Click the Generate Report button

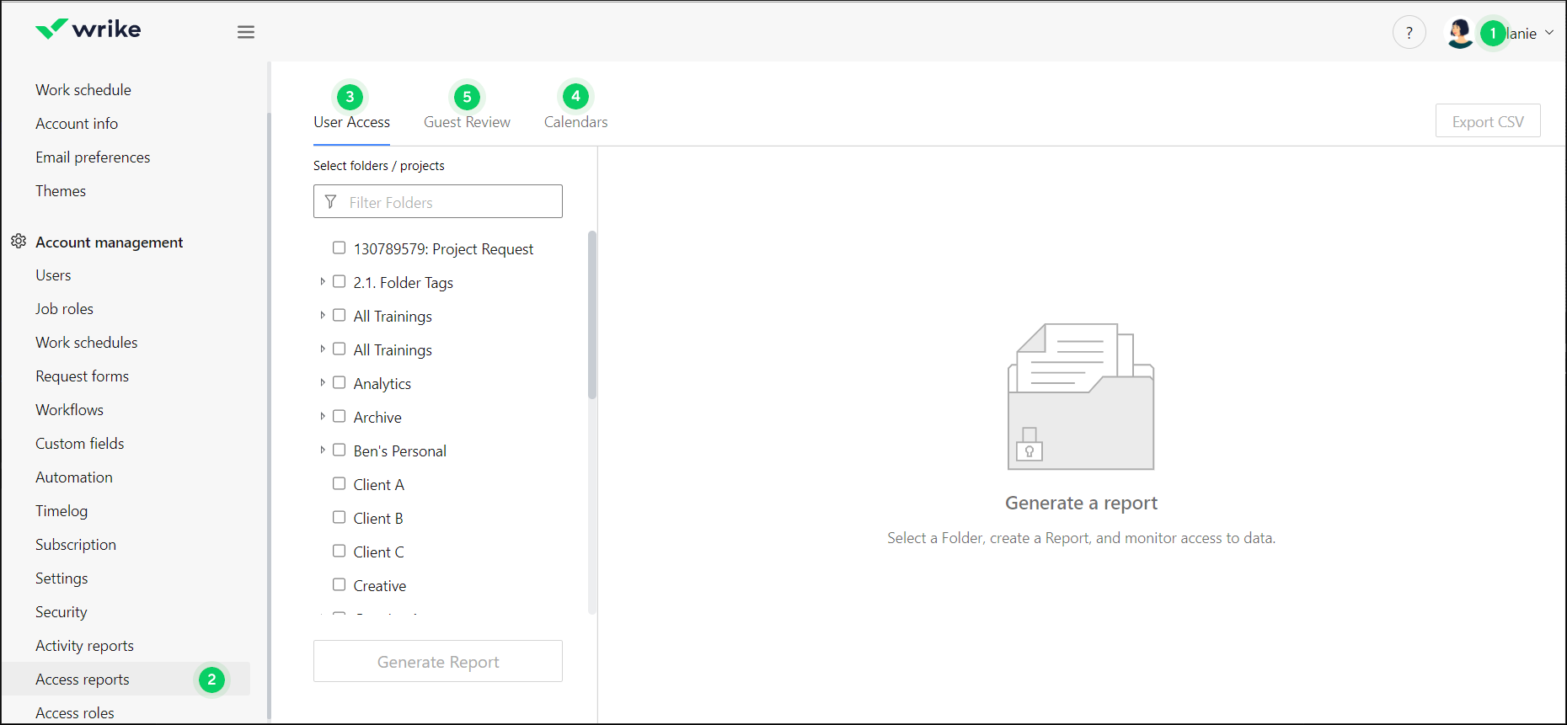click(x=438, y=662)
